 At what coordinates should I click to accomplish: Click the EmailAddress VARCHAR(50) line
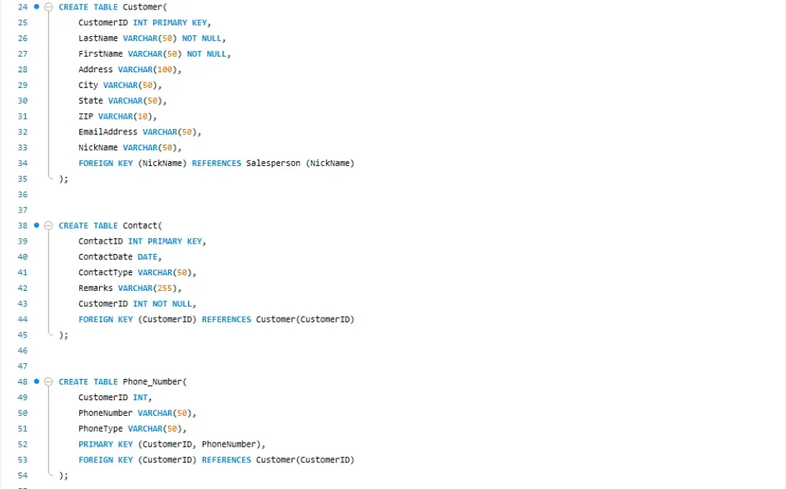click(x=139, y=132)
